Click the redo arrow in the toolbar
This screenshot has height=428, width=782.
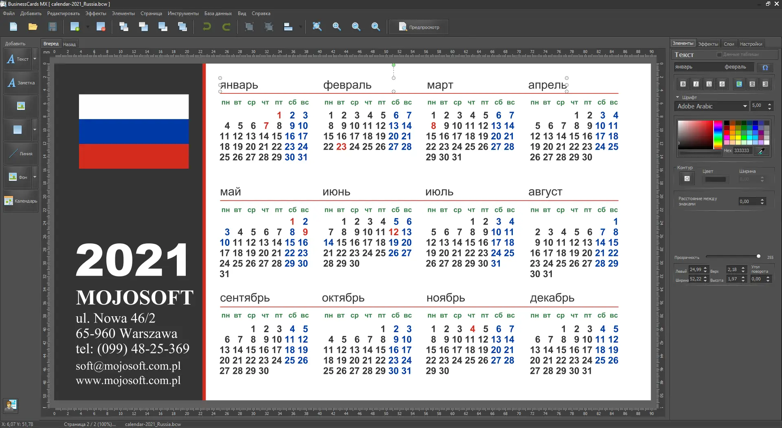point(226,27)
